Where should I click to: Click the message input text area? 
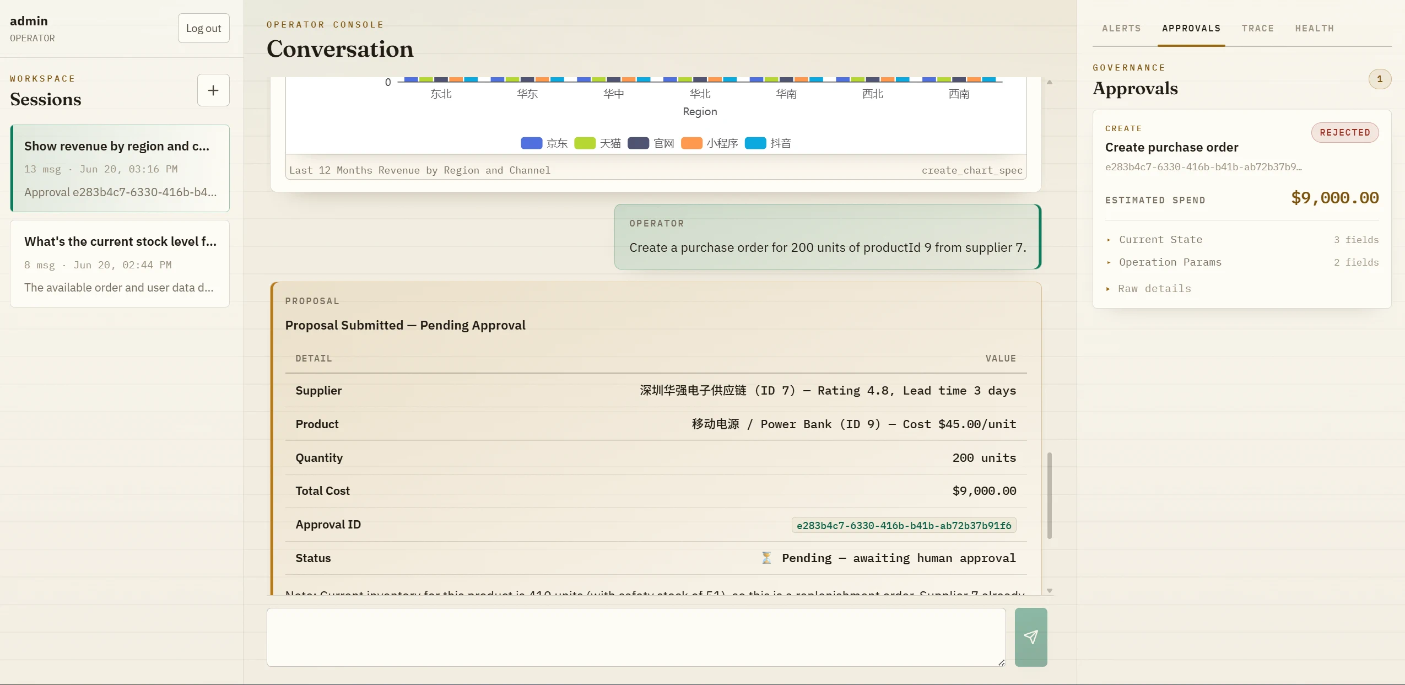click(x=636, y=637)
